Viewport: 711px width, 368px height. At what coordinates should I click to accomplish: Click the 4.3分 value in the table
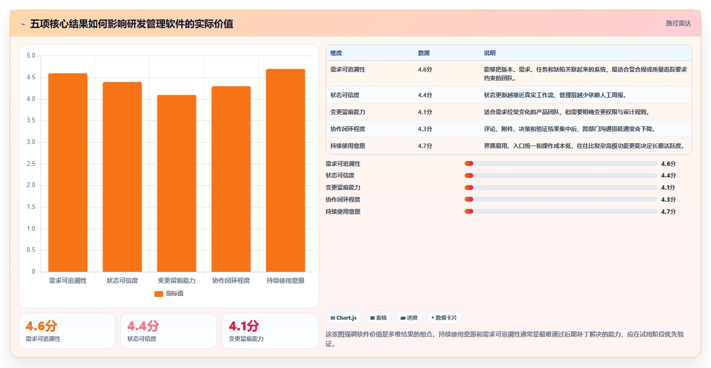[x=425, y=129]
